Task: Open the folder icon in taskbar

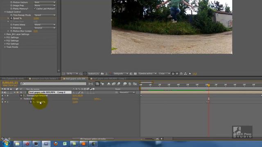Action: pos(17,144)
